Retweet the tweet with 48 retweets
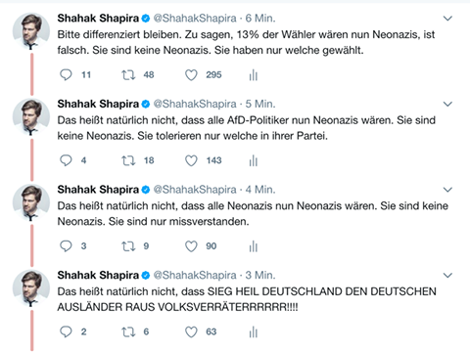 128,75
